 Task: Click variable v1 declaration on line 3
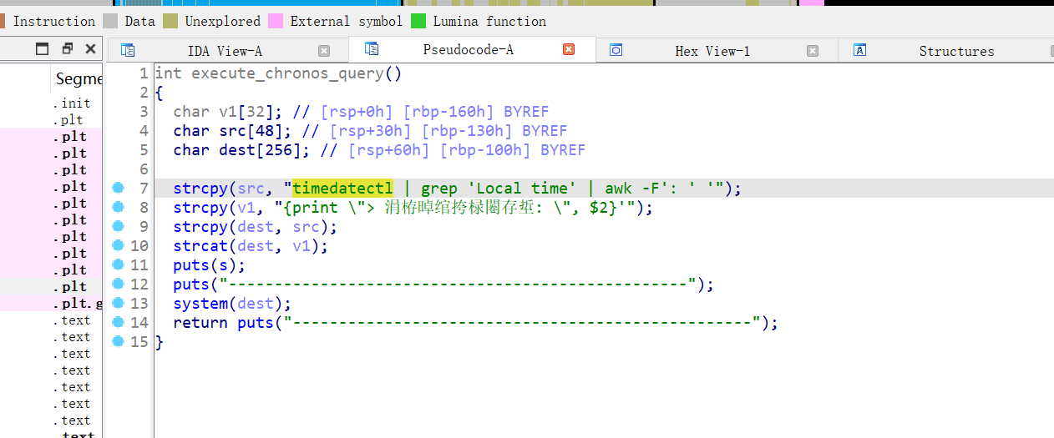[x=220, y=112]
